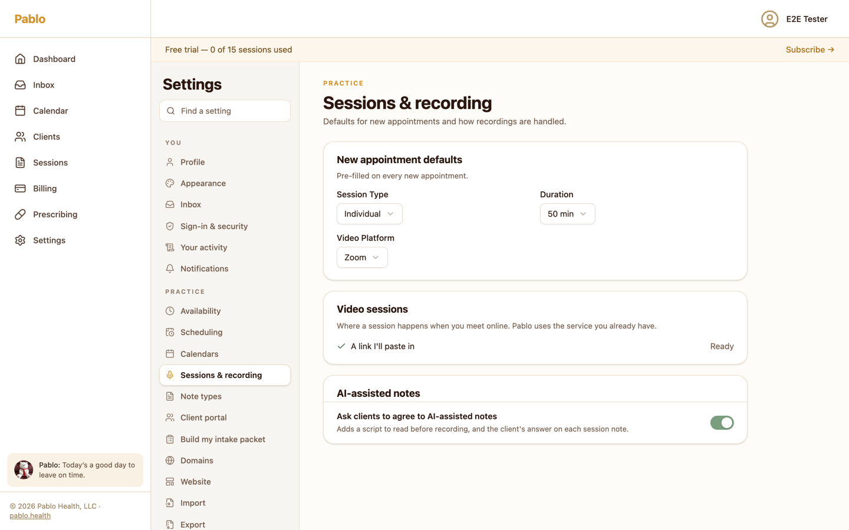Open Client portal settings
The image size is (849, 530).
point(225,418)
